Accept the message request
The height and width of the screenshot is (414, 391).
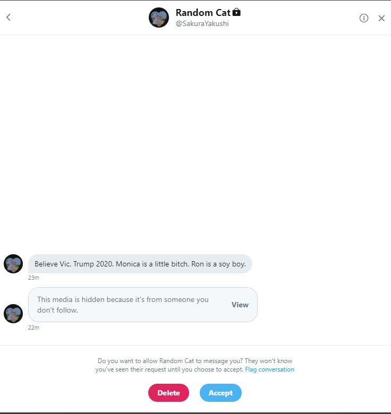click(x=220, y=393)
